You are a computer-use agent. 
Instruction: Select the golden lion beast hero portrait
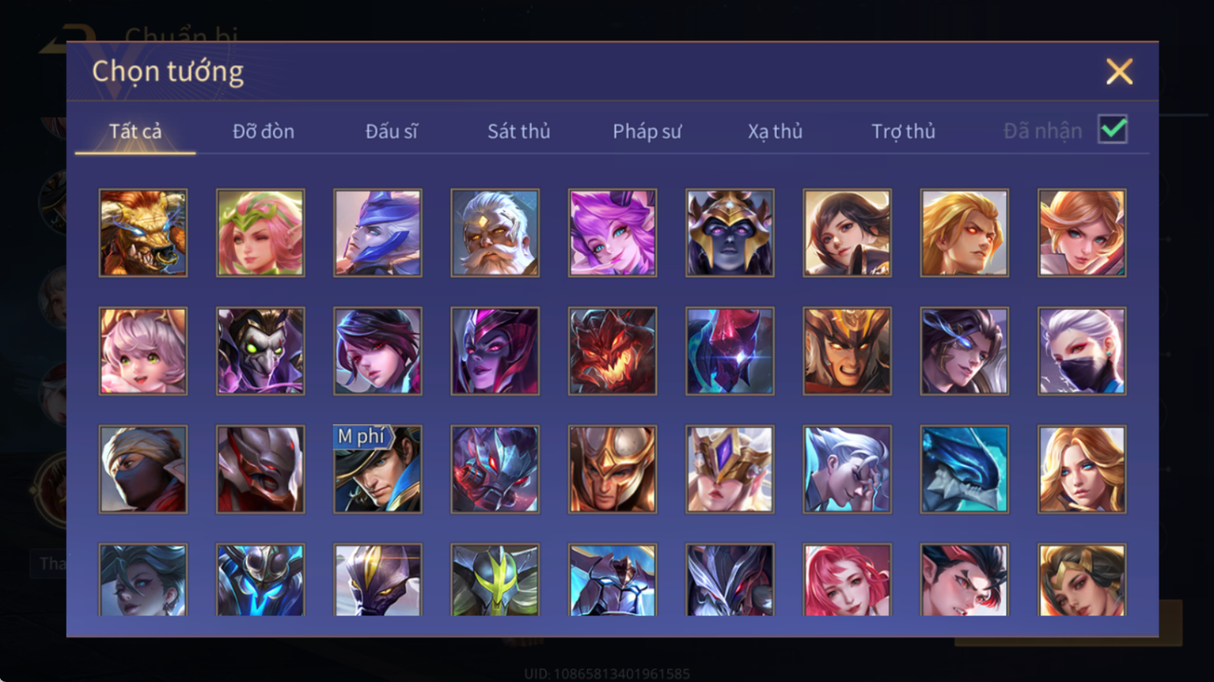click(143, 233)
